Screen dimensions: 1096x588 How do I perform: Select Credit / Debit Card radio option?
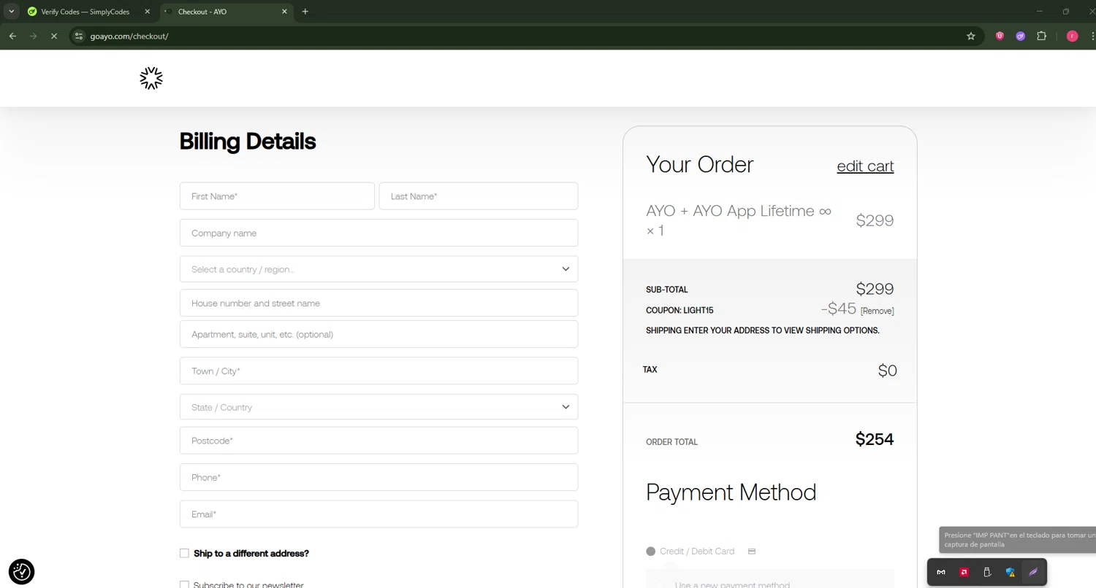point(650,552)
